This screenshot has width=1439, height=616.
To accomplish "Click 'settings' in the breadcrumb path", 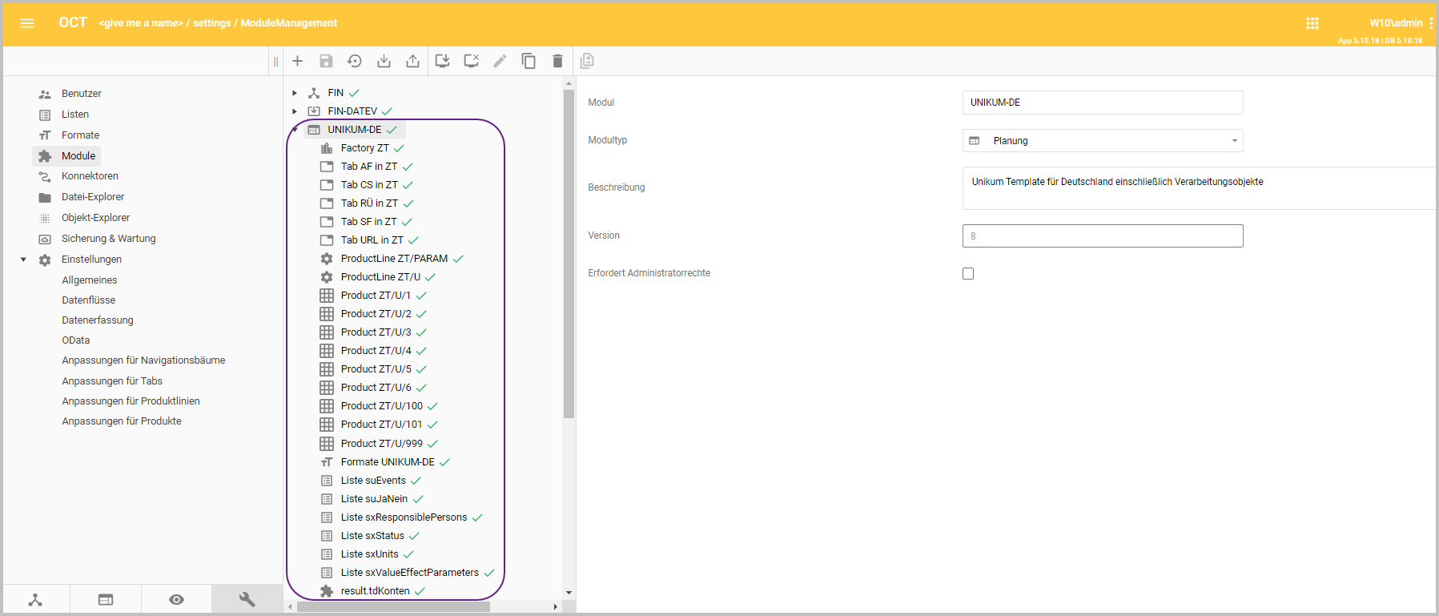I will pos(211,23).
